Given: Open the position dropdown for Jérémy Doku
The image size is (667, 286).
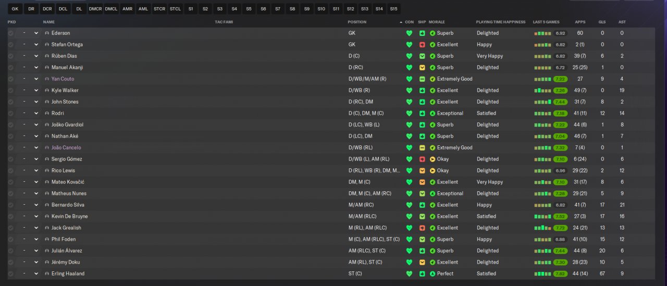Looking at the screenshot, I should 29,262.
